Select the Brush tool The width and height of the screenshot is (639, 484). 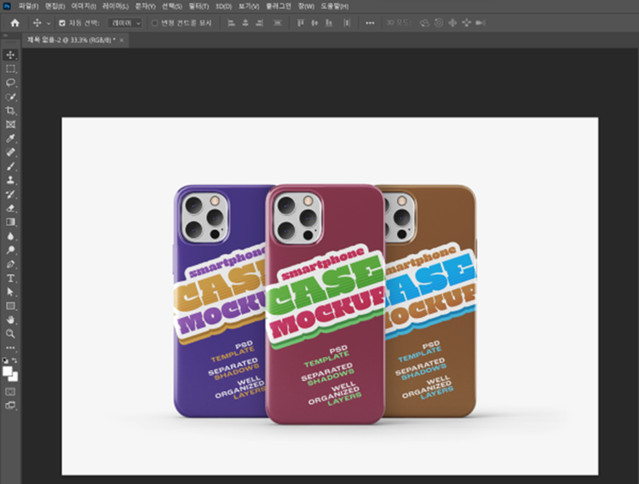(10, 166)
